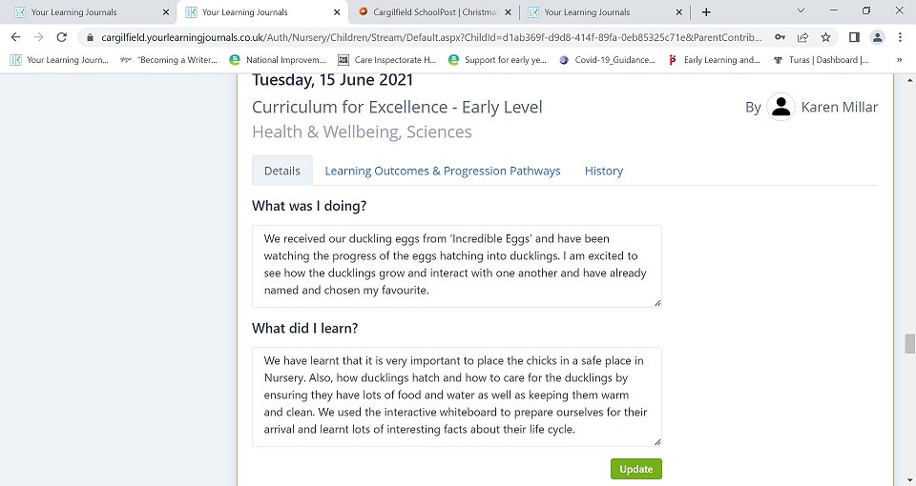Switch to Learning Outcomes & Progression Pathways tab
The height and width of the screenshot is (486, 916).
tap(442, 171)
